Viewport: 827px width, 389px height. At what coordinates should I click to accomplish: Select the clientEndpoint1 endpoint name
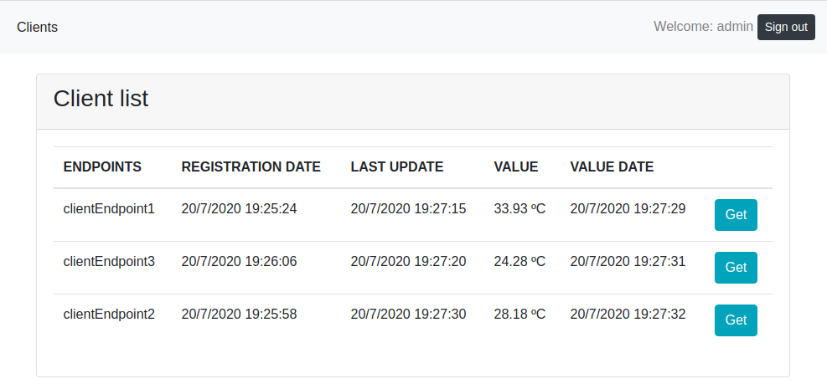click(x=109, y=208)
